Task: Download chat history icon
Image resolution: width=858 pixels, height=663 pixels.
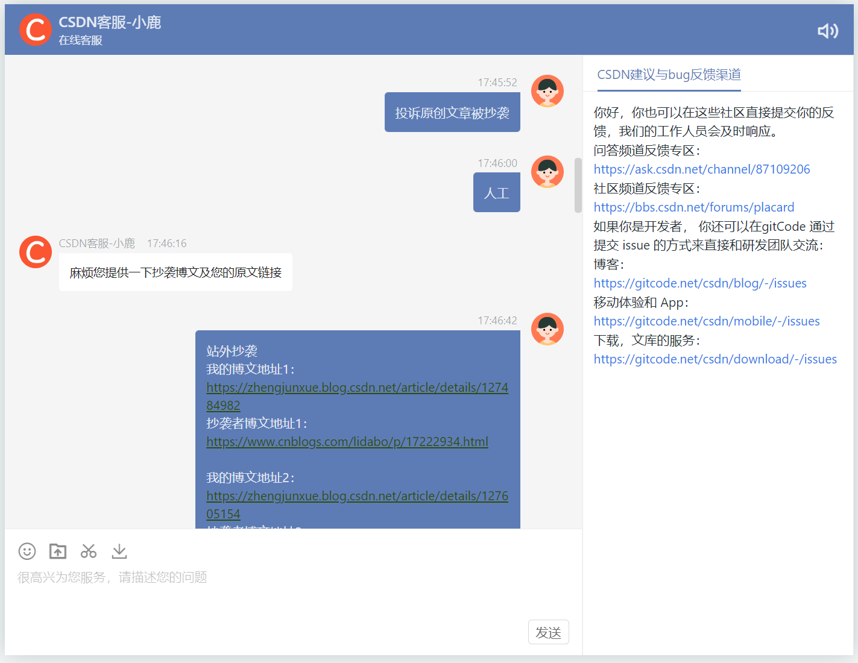Action: [119, 551]
